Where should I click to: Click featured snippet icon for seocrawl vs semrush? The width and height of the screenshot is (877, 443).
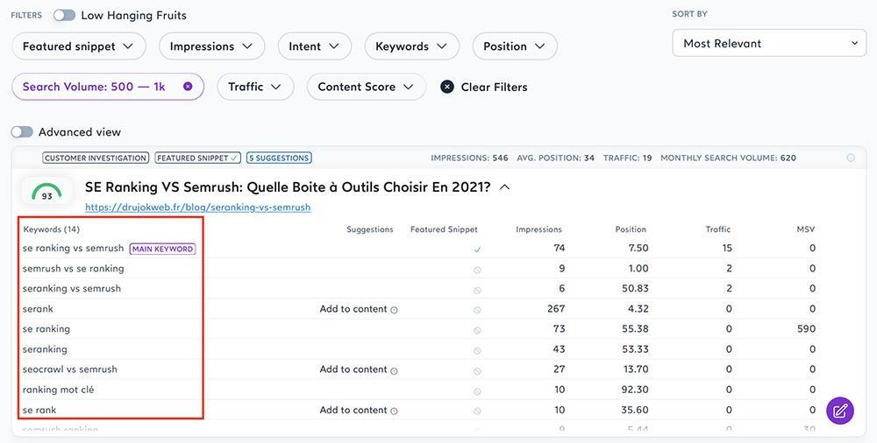477,371
